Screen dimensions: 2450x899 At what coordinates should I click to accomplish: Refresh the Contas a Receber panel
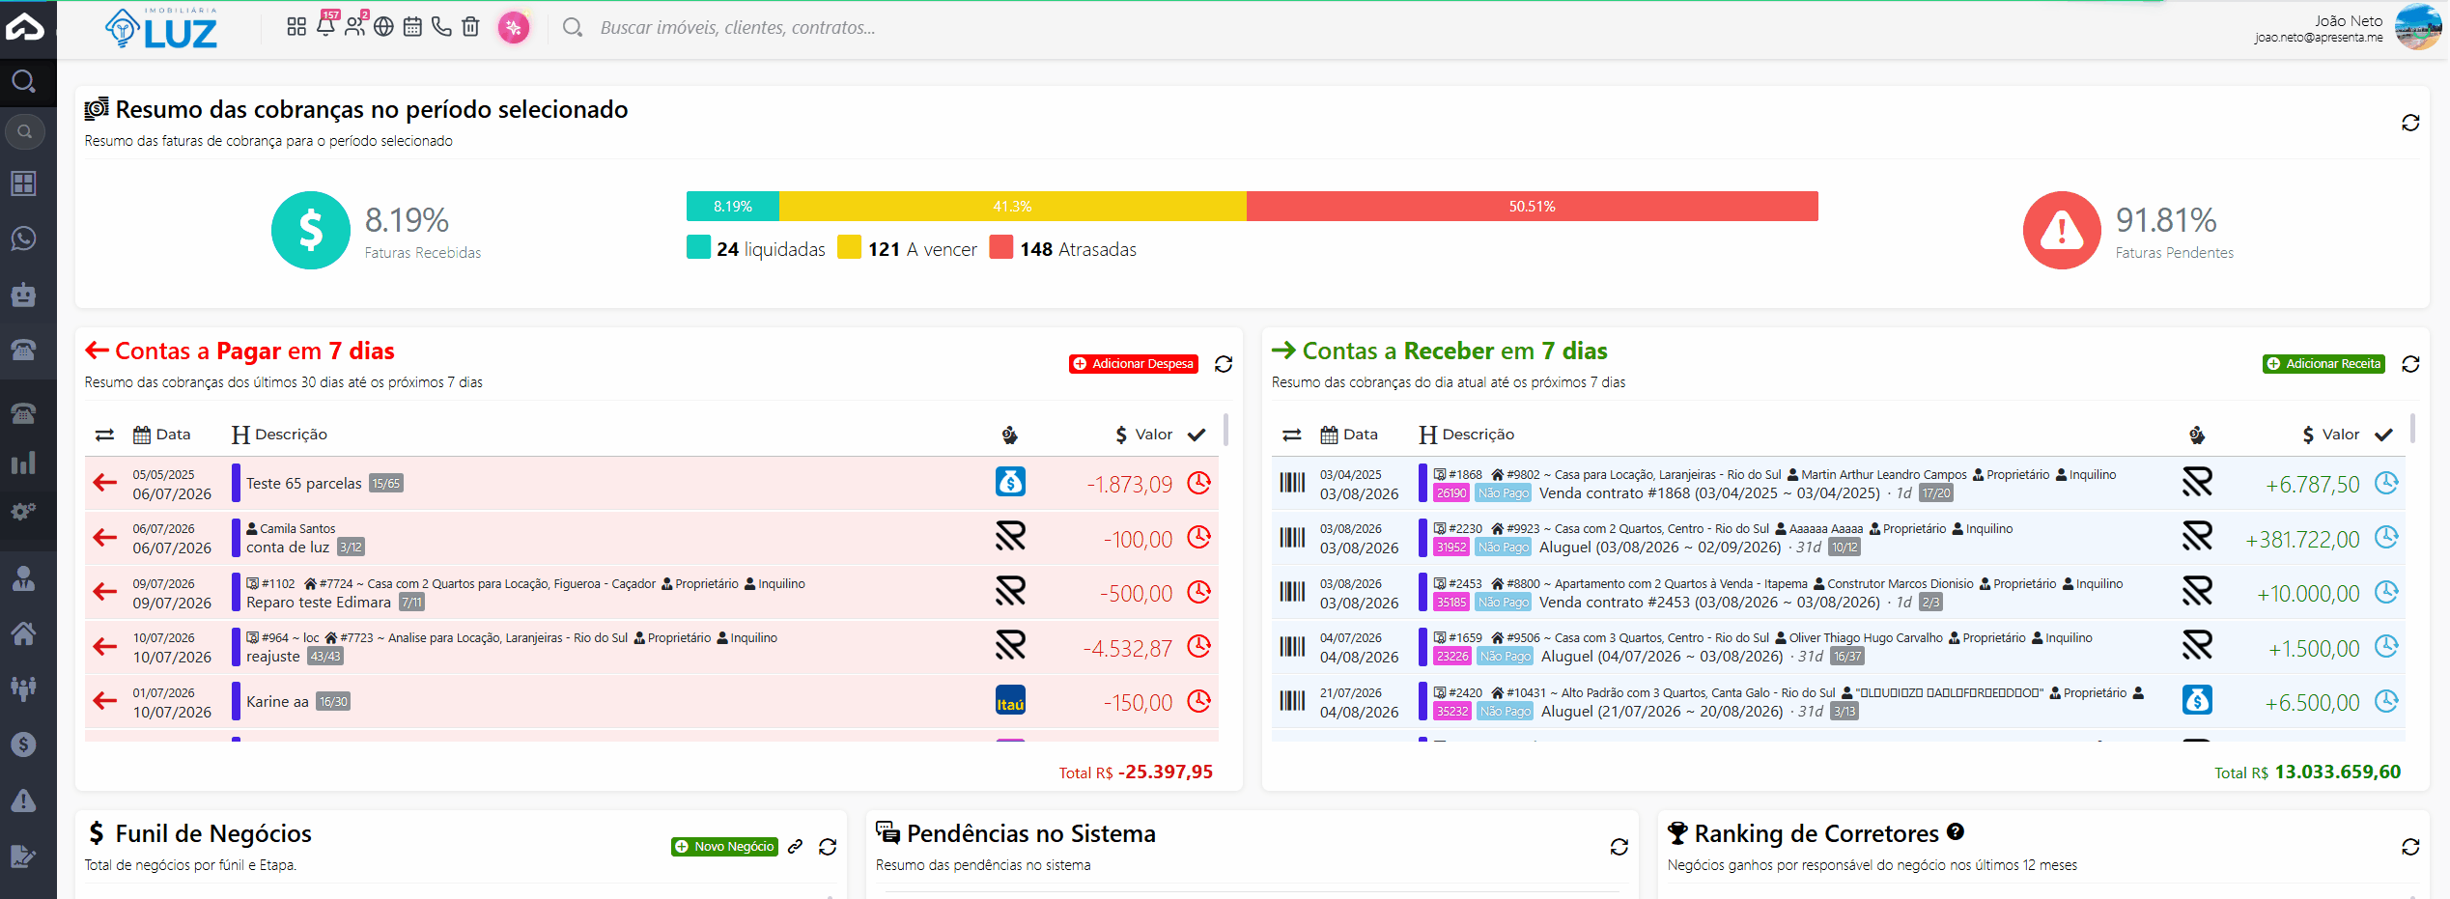pyautogui.click(x=2410, y=364)
